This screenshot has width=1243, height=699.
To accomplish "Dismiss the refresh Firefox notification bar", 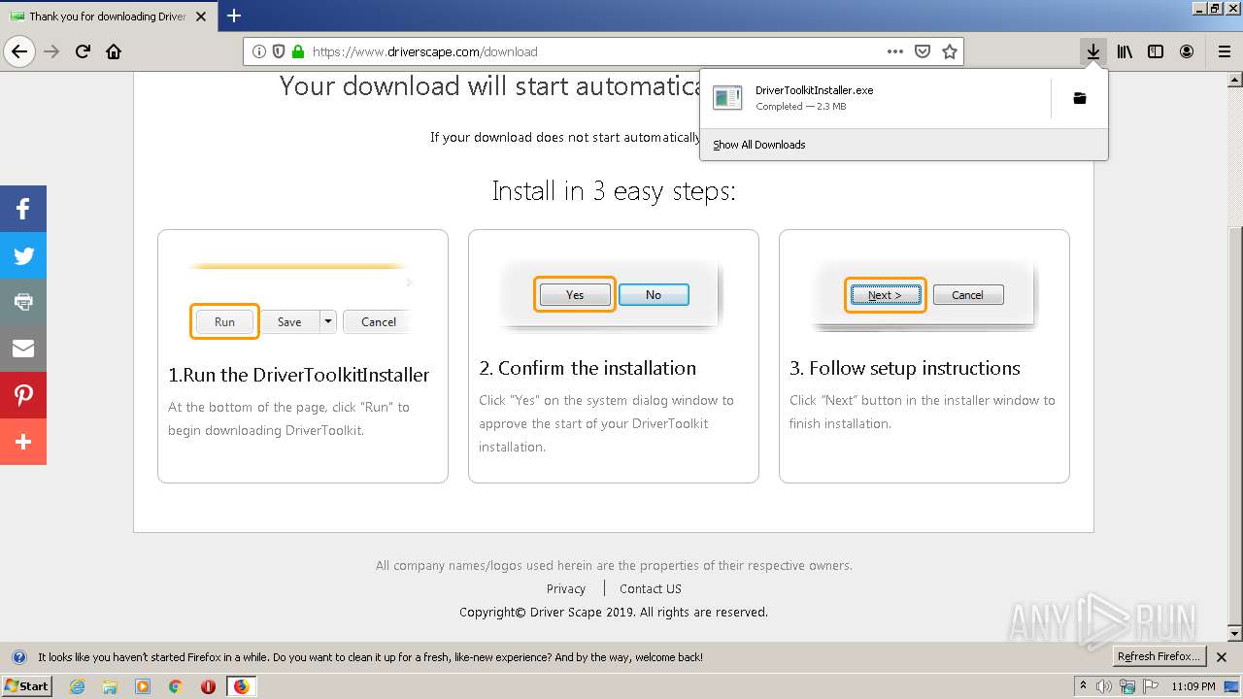I will pyautogui.click(x=1222, y=657).
